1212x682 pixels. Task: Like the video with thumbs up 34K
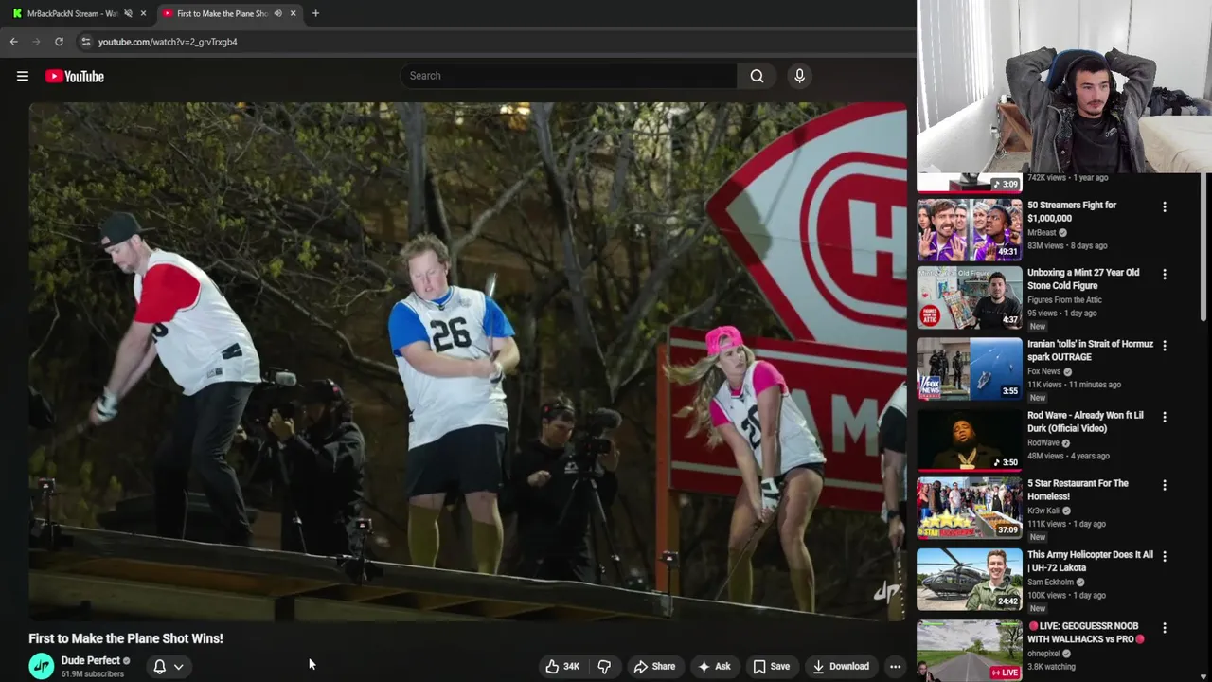click(x=562, y=667)
